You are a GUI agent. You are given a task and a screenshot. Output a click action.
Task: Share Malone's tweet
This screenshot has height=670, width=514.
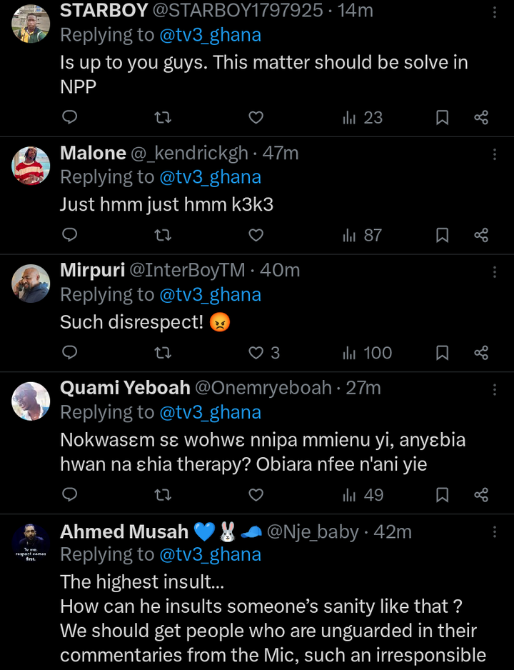(481, 235)
